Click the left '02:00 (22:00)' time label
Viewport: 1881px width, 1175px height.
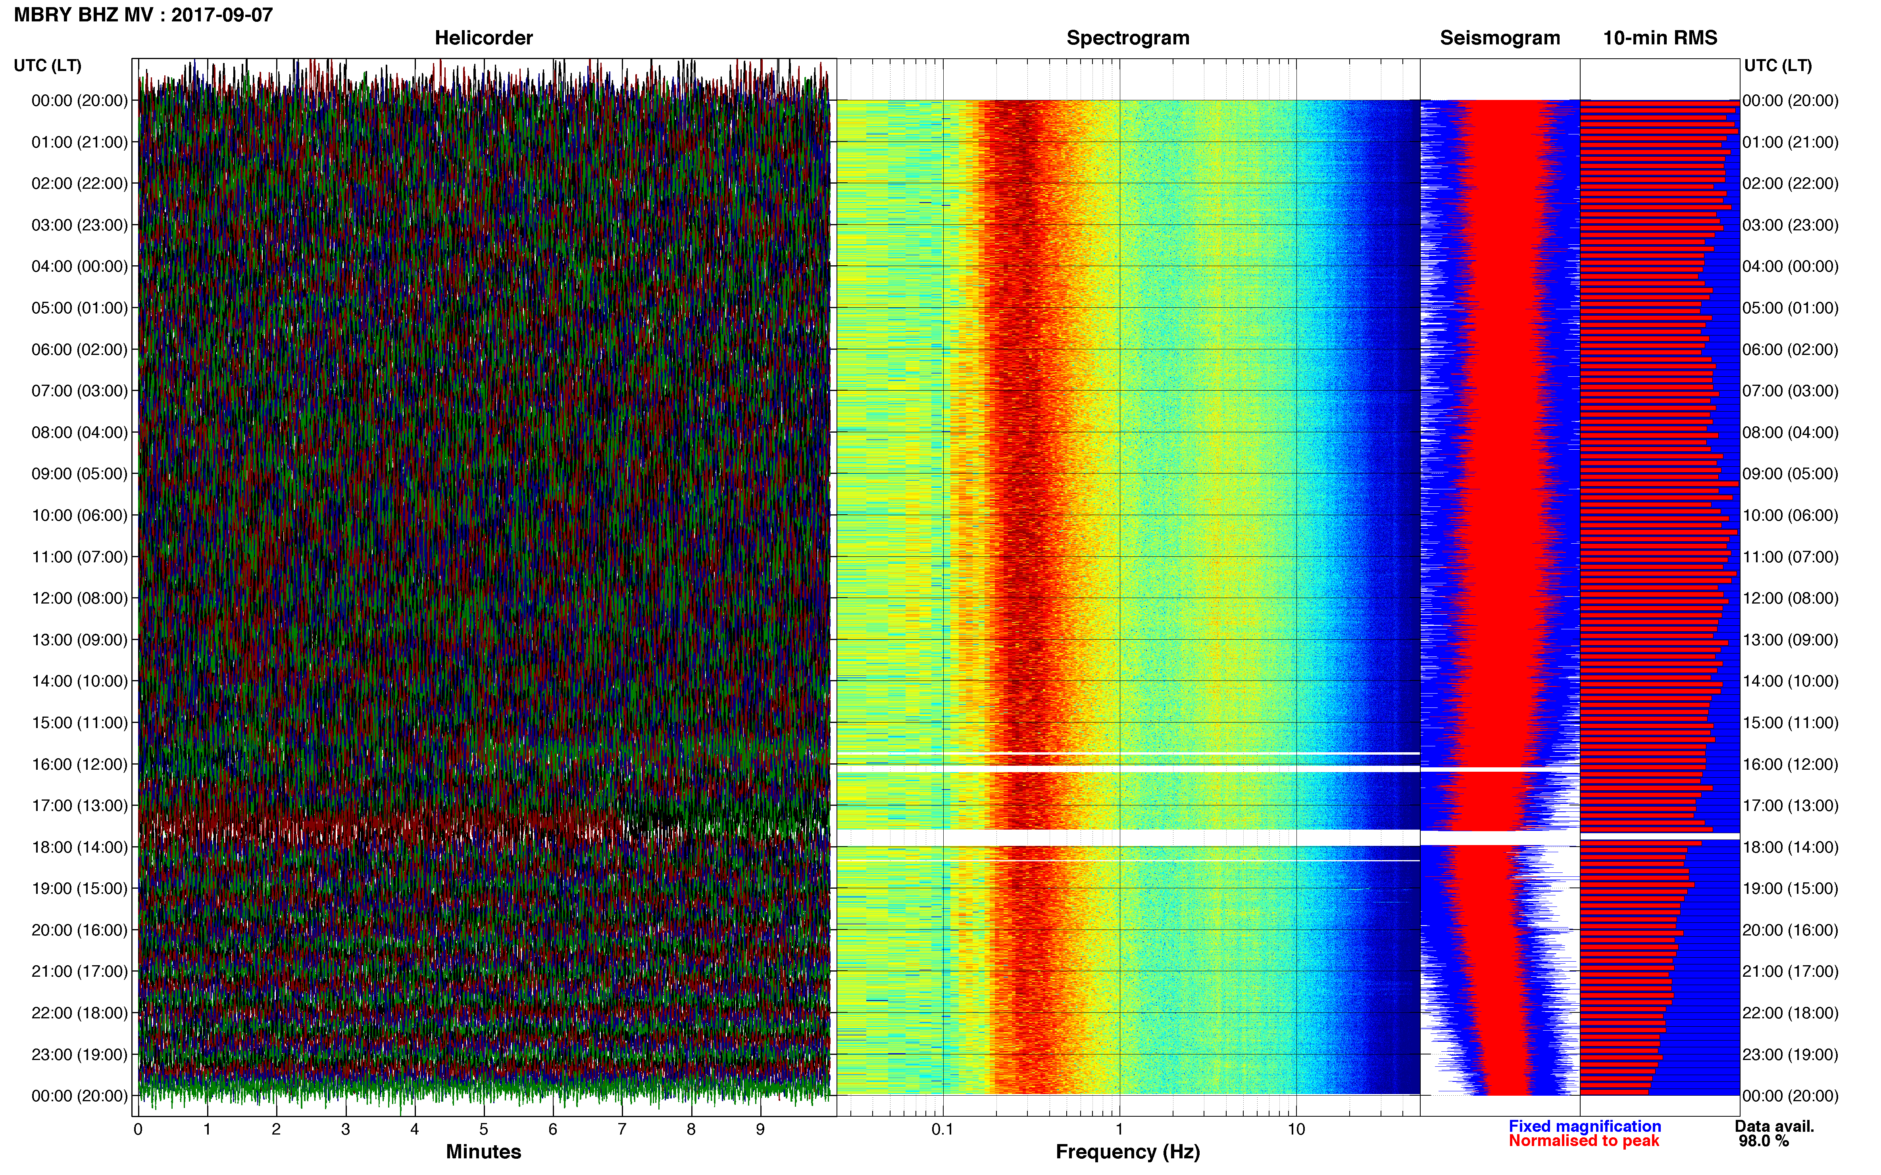pyautogui.click(x=79, y=183)
